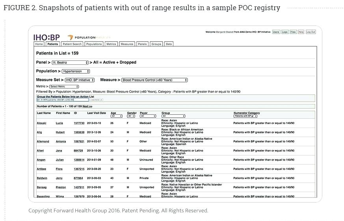Go to Next page of patients

[87, 106]
